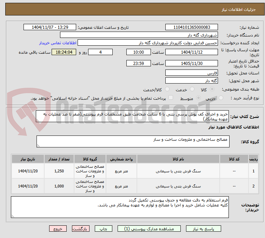
Task: Click the ایجاد کننده درخواست field
Action: pyautogui.click(x=148, y=43)
